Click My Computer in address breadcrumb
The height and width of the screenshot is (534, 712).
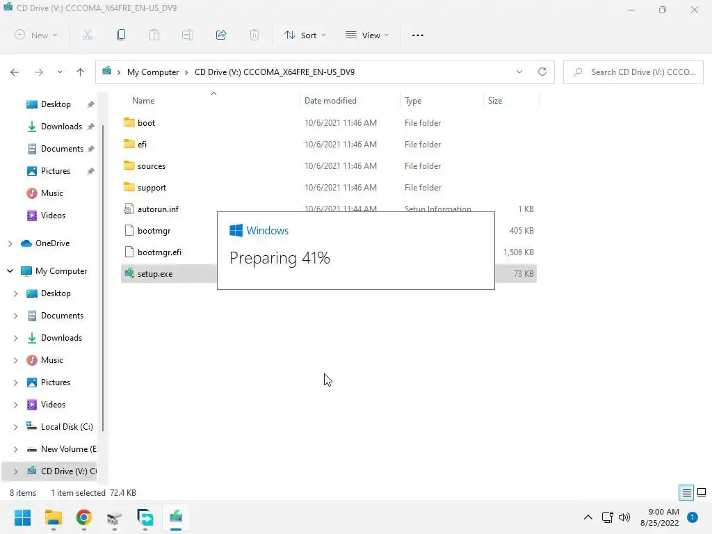(x=153, y=72)
